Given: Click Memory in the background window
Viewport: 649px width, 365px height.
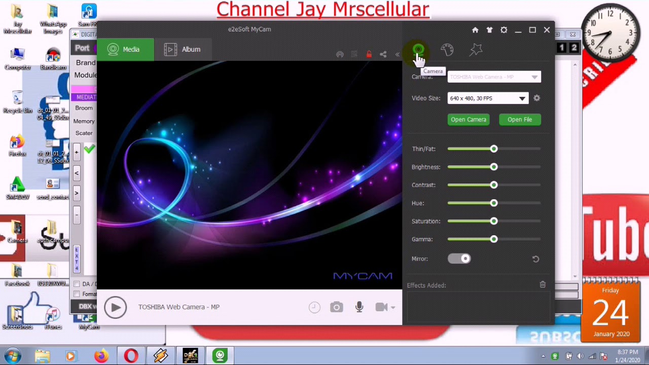Looking at the screenshot, I should point(84,121).
